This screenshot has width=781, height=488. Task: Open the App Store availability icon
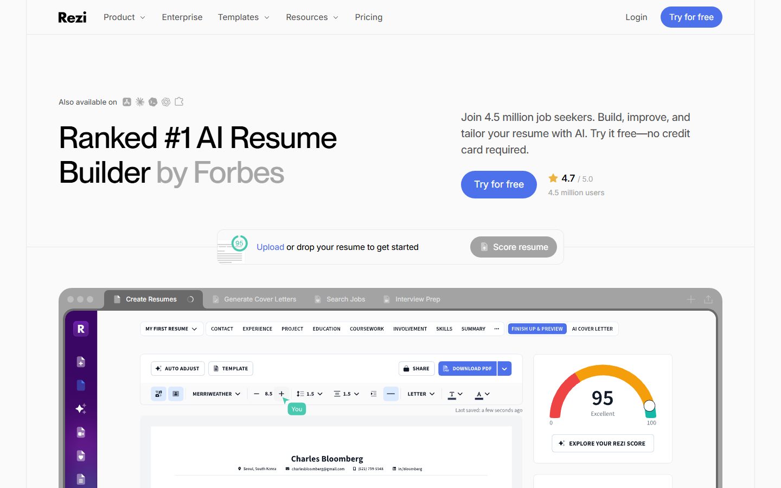[x=127, y=102]
